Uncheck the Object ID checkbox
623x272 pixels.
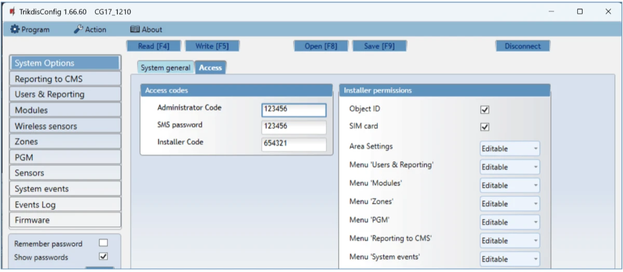tap(485, 110)
